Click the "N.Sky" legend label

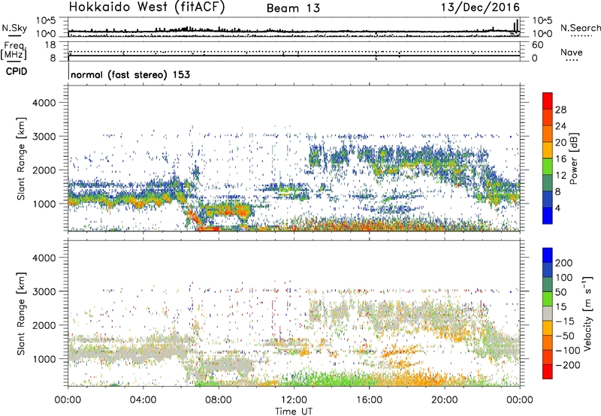pos(14,28)
